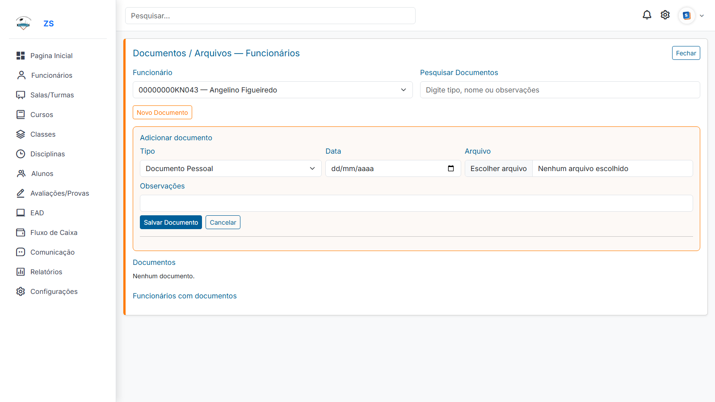715x402 pixels.
Task: Focus the Observações text field
Action: 416,203
